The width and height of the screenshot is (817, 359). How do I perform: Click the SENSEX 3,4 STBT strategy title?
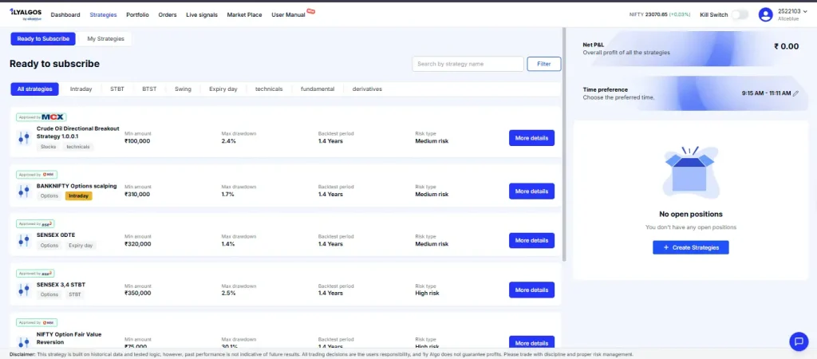click(61, 285)
